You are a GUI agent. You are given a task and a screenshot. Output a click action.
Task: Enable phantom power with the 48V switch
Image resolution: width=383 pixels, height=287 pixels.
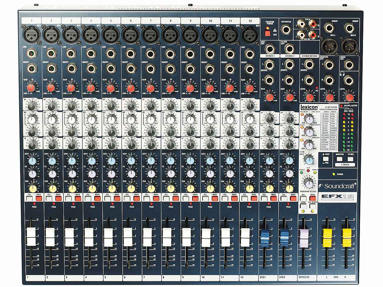coord(268,33)
